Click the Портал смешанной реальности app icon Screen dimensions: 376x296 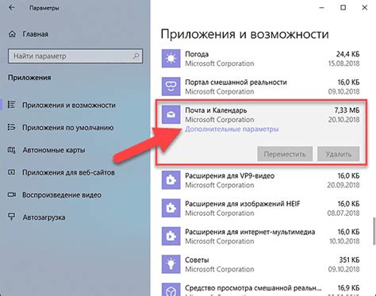tap(171, 86)
